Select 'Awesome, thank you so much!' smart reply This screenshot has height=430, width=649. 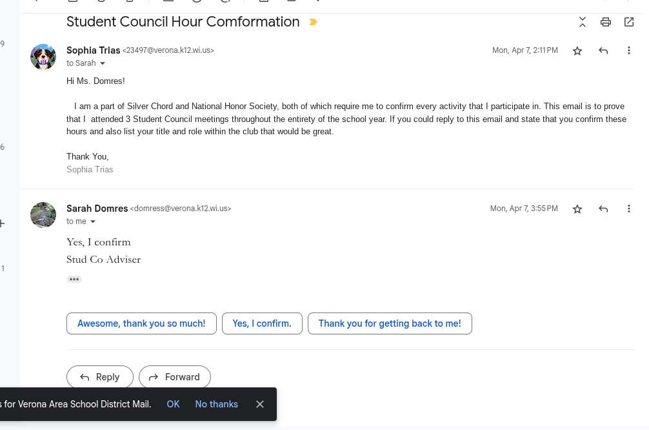click(141, 323)
